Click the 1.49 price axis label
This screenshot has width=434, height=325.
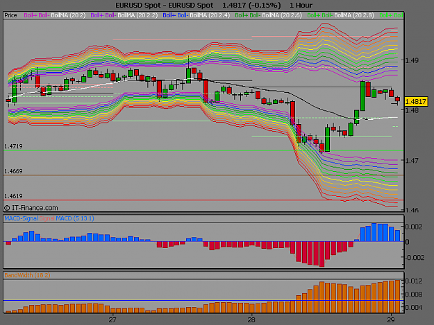pos(412,60)
